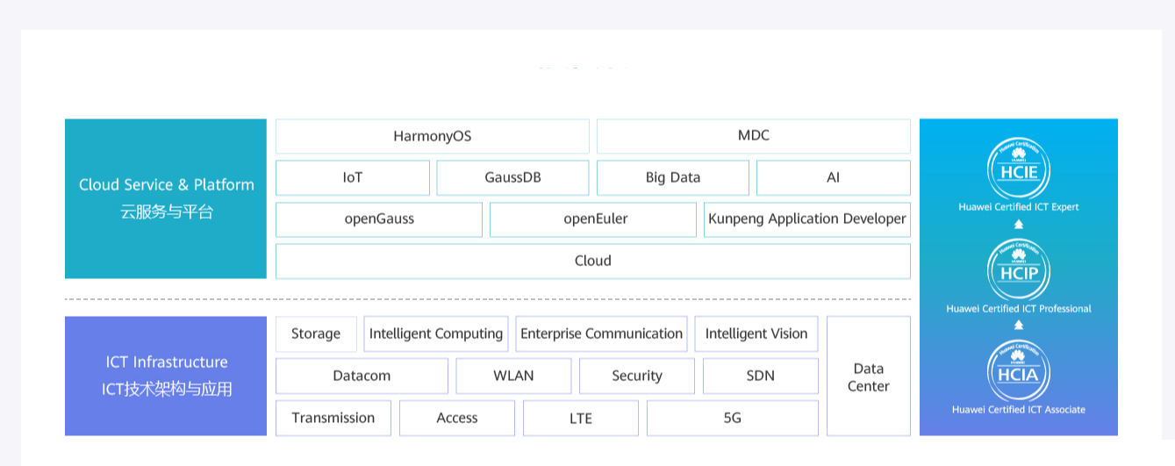This screenshot has width=1175, height=466.
Task: Click the AI certification box
Action: pyautogui.click(x=833, y=177)
